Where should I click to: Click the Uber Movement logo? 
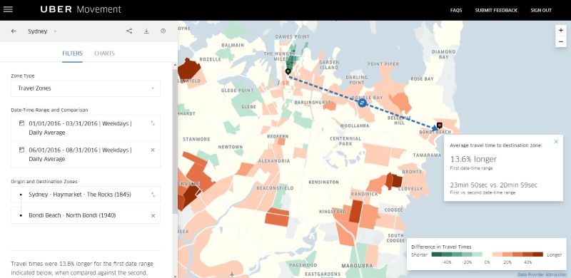[x=81, y=9]
